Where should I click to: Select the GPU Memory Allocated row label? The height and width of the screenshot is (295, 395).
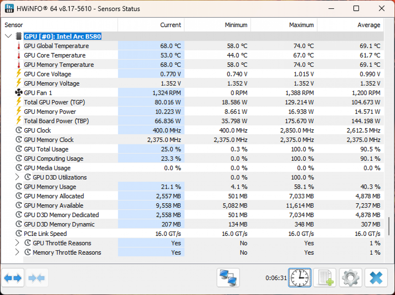click(54, 196)
